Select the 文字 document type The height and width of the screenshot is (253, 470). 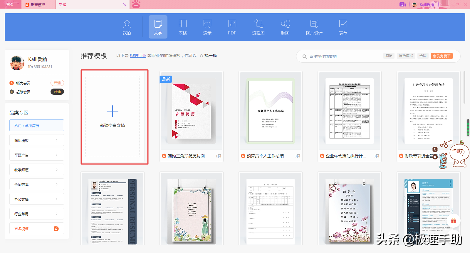coord(158,27)
